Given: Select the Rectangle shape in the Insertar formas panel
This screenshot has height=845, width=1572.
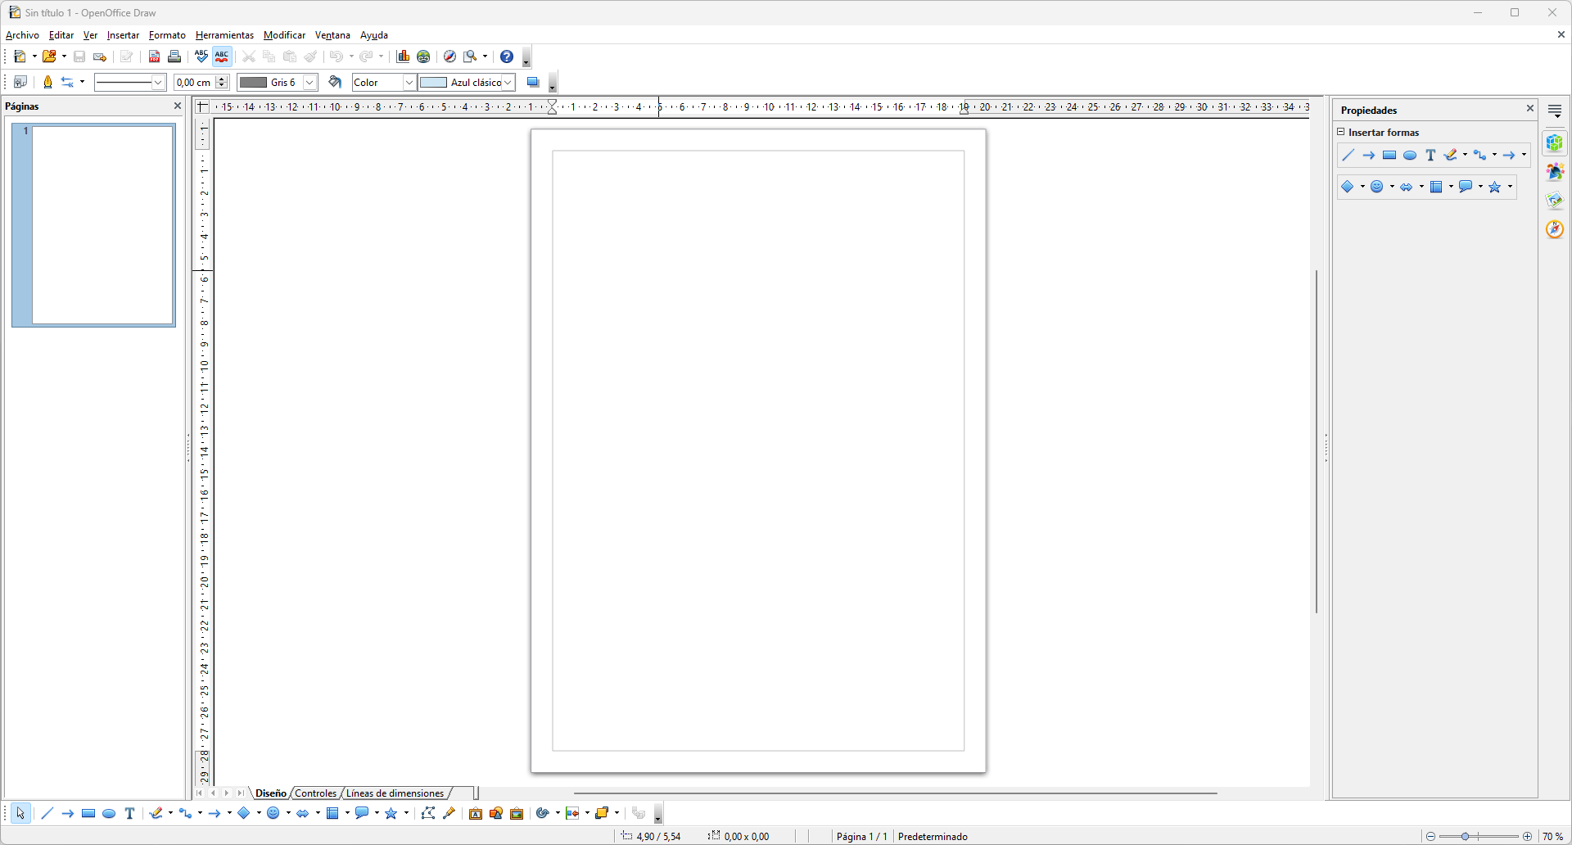Looking at the screenshot, I should pyautogui.click(x=1389, y=155).
